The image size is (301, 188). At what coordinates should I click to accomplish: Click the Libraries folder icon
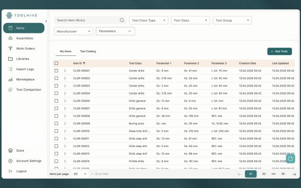click(10, 59)
